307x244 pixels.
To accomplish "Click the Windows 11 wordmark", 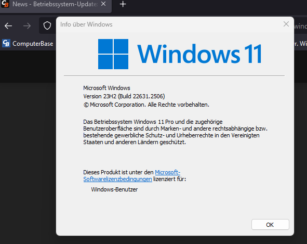I will pyautogui.click(x=199, y=54).
